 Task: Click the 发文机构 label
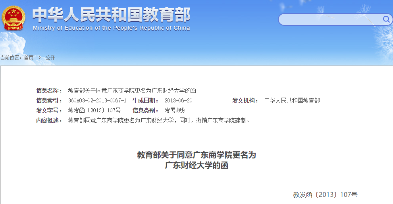[x=245, y=101]
